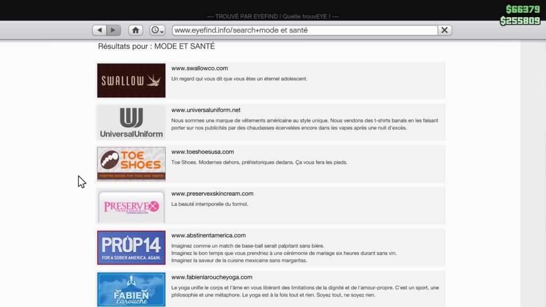Follow the www.toeshoesusa.com link
The image size is (546, 307).
tap(203, 152)
